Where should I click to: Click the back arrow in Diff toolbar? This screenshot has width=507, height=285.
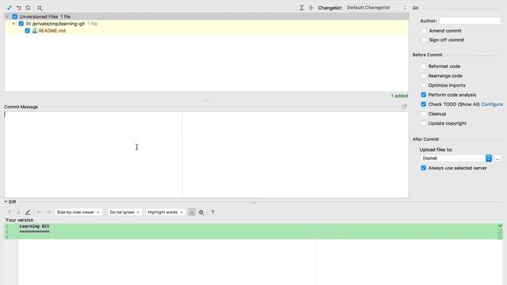(39, 212)
